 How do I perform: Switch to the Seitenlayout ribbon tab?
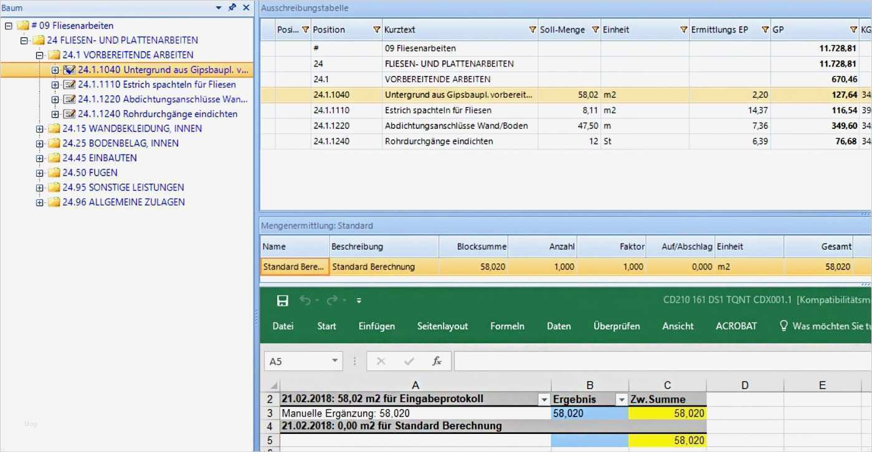[x=442, y=326]
